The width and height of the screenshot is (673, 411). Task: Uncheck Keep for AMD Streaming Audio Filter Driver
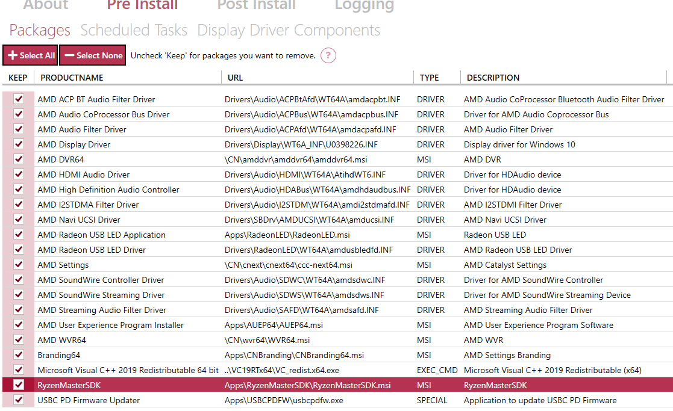19,309
